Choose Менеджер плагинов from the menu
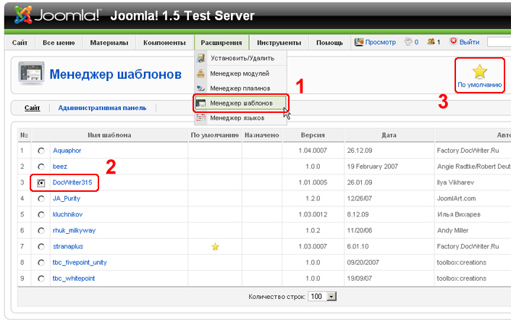511x325 pixels. (x=240, y=88)
